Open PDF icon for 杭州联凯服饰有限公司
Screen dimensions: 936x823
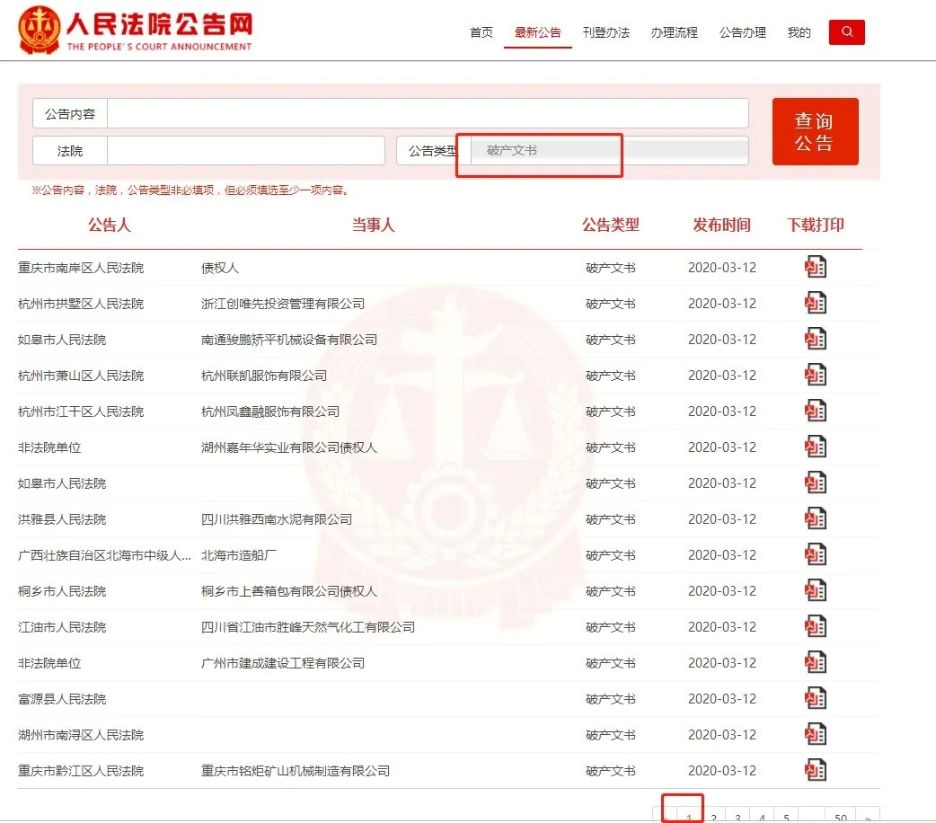tap(815, 375)
